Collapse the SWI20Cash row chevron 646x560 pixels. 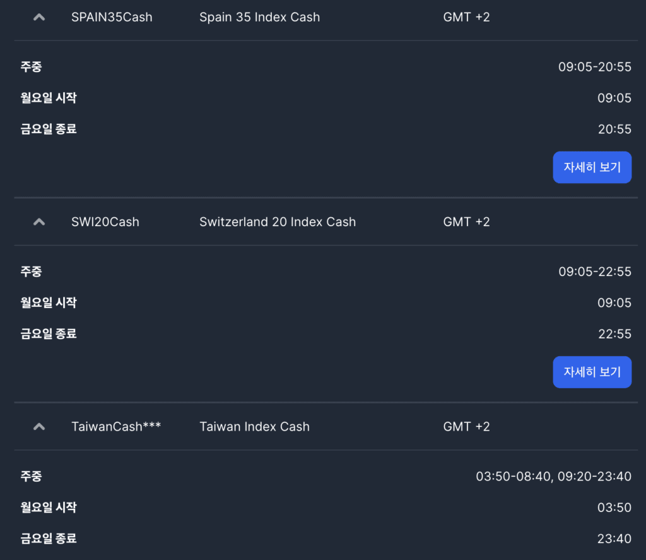(x=39, y=222)
